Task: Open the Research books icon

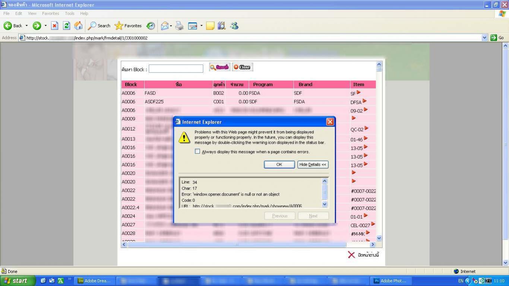Action: point(222,26)
